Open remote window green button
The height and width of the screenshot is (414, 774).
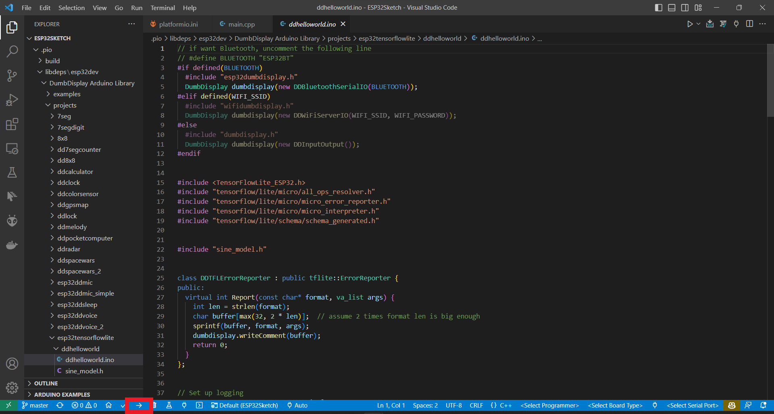coord(8,406)
